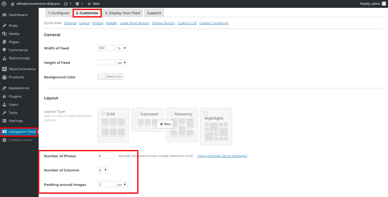
Task: Click the Testimonials person icon
Action: (4, 58)
